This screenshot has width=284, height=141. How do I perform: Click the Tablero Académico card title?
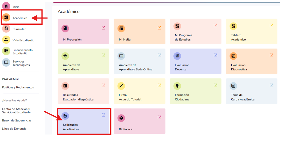[x=238, y=37]
